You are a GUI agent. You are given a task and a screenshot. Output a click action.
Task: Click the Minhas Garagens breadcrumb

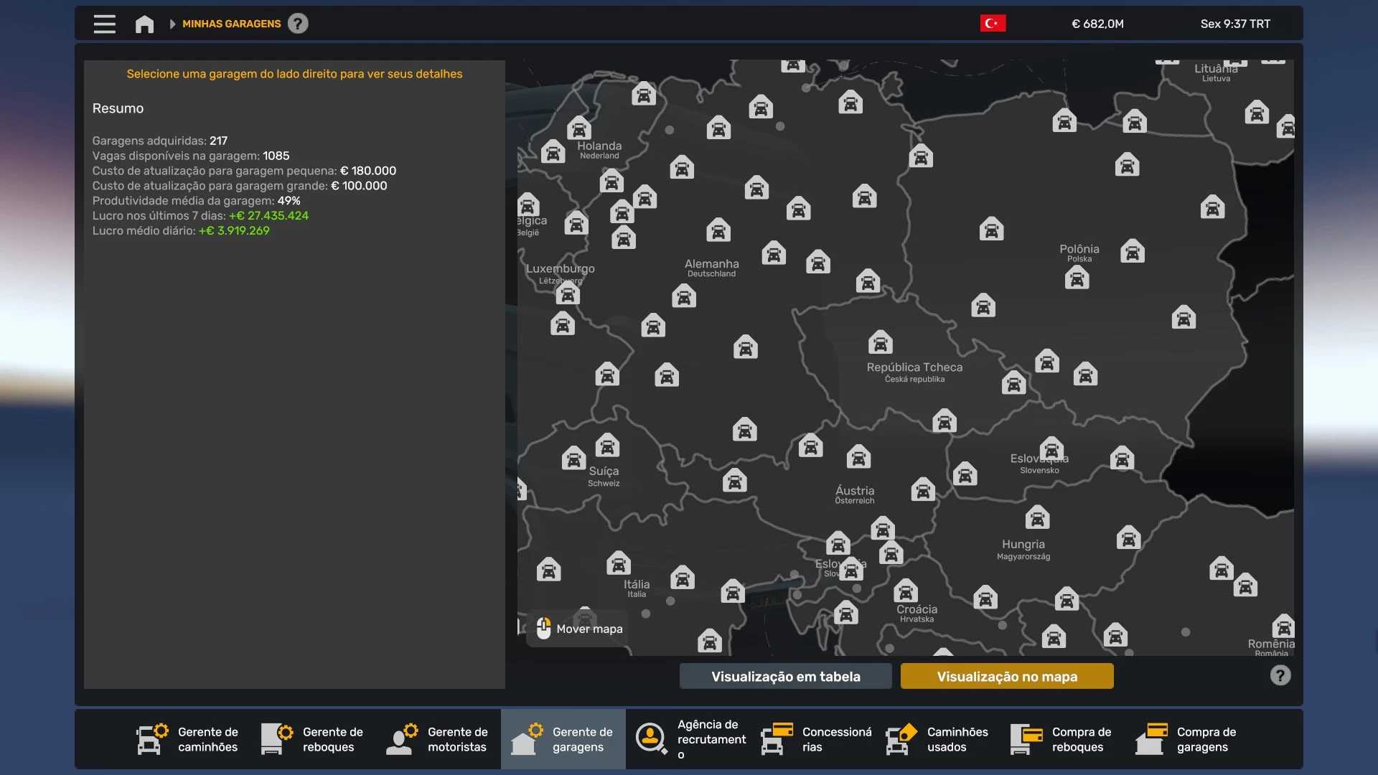click(231, 24)
